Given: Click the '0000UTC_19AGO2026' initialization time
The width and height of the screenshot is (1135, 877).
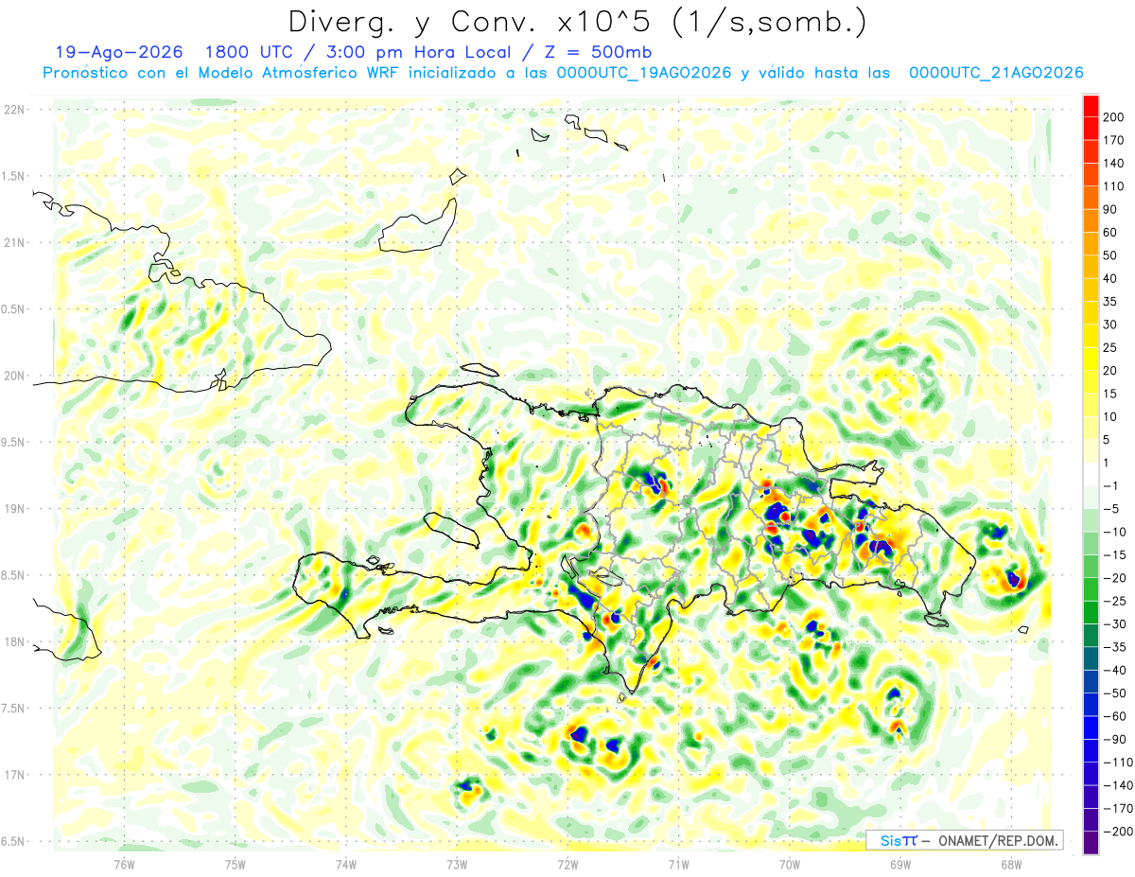Looking at the screenshot, I should pyautogui.click(x=643, y=73).
